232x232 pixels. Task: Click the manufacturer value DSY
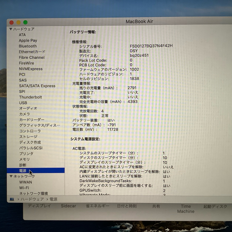click(134, 51)
